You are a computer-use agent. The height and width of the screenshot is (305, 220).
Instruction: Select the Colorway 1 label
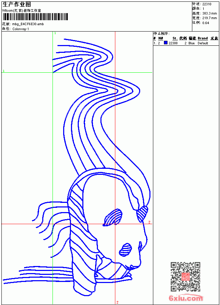tap(21, 29)
